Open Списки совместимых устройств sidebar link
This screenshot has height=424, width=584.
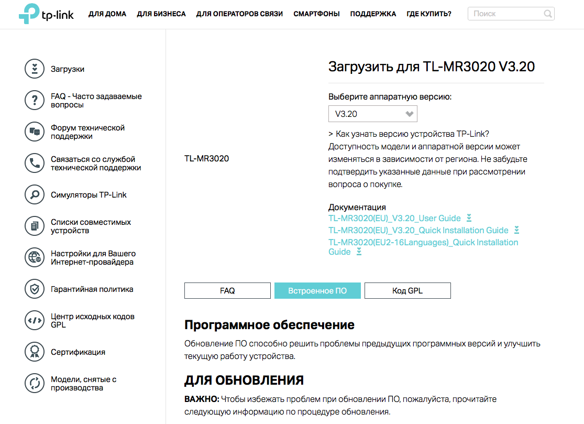[x=91, y=226]
